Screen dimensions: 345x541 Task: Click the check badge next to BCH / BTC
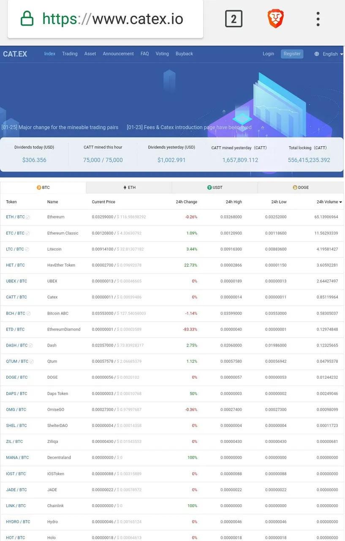pos(28,314)
